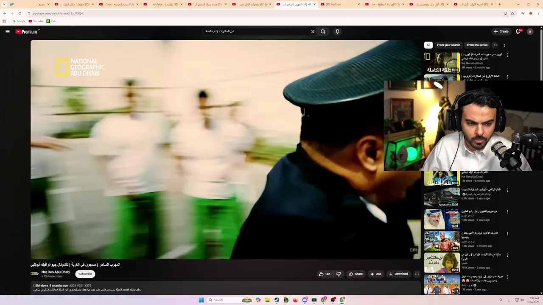Viewport: 543px width, 305px height.
Task: Close the '(15) YouTube' tab
Action: pyautogui.click(x=359, y=4)
